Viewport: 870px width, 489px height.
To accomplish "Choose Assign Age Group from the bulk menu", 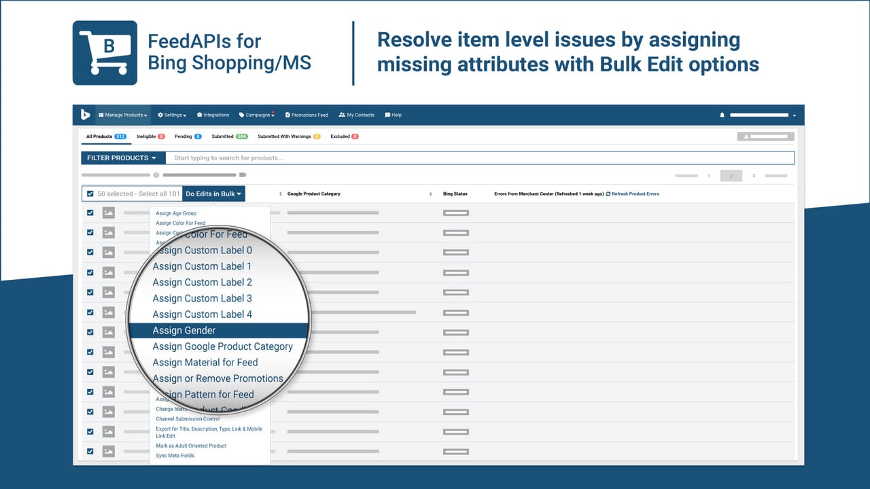I will (176, 213).
